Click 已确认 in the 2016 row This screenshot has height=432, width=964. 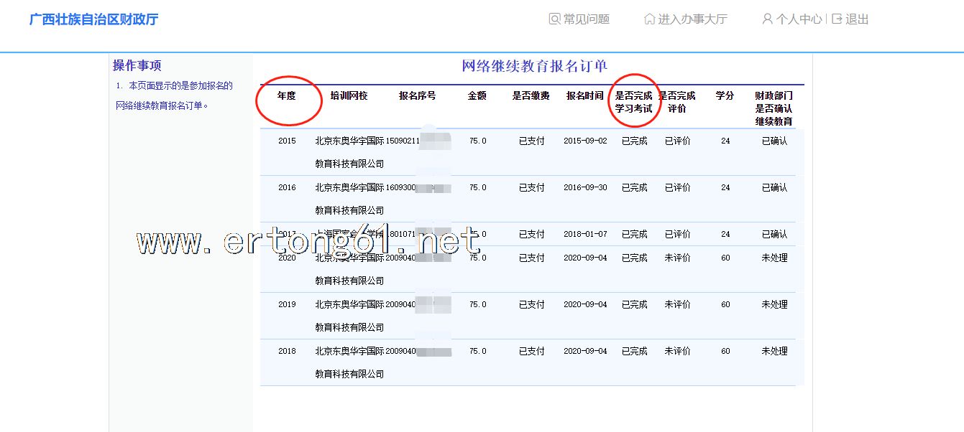(x=774, y=188)
